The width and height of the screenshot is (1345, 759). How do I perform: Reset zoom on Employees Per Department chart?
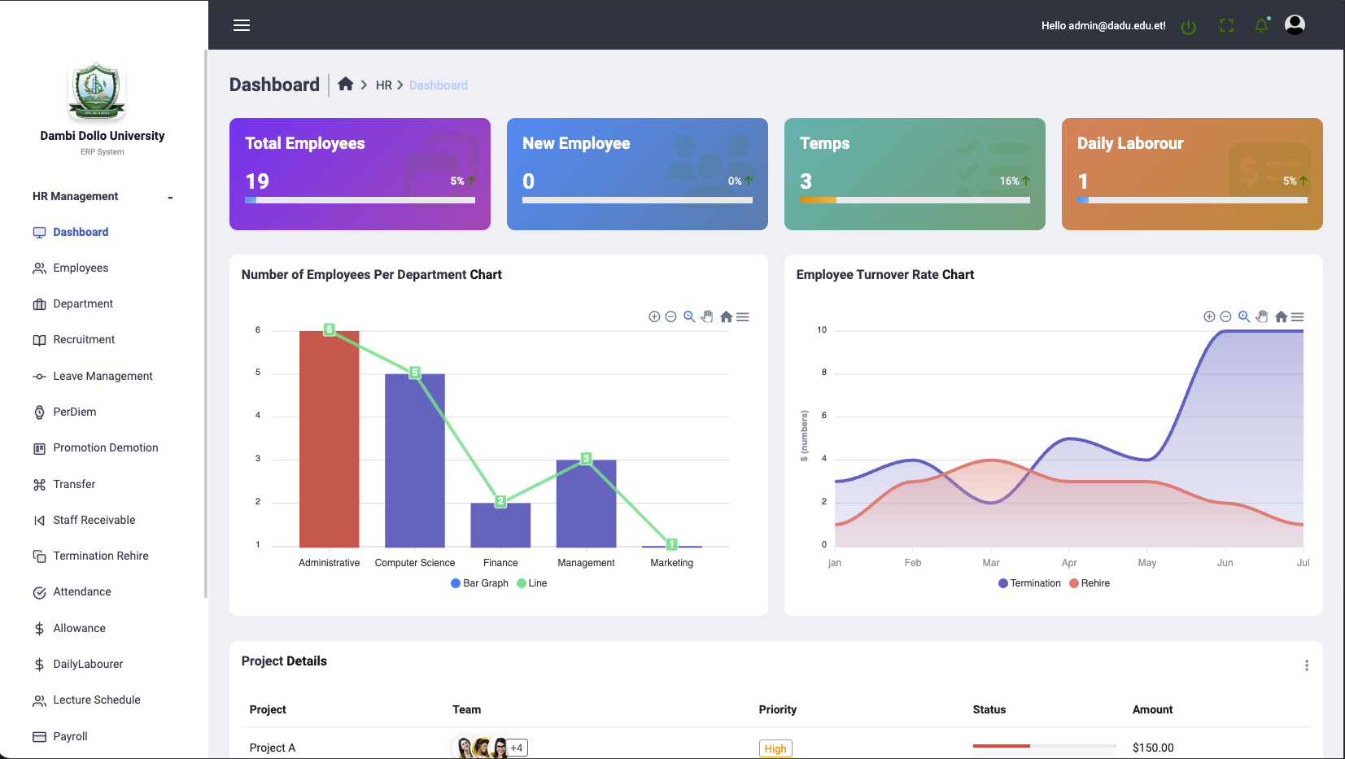[726, 316]
